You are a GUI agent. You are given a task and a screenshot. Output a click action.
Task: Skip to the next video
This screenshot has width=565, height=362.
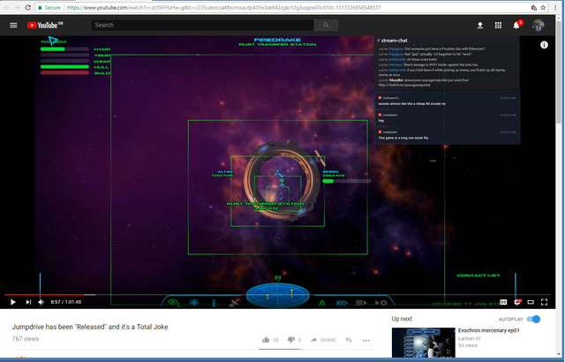tap(28, 302)
